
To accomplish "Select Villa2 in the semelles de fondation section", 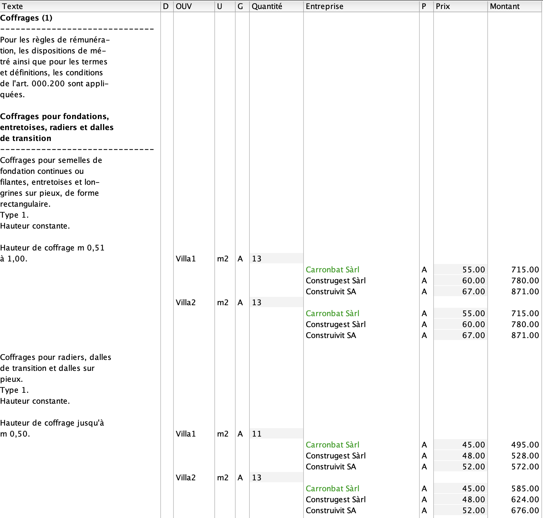I will click(186, 303).
